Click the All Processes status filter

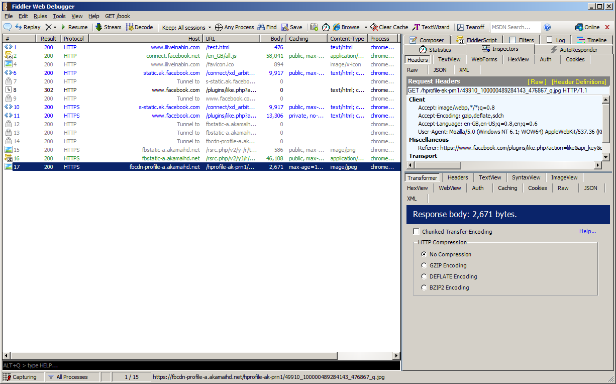tap(72, 377)
